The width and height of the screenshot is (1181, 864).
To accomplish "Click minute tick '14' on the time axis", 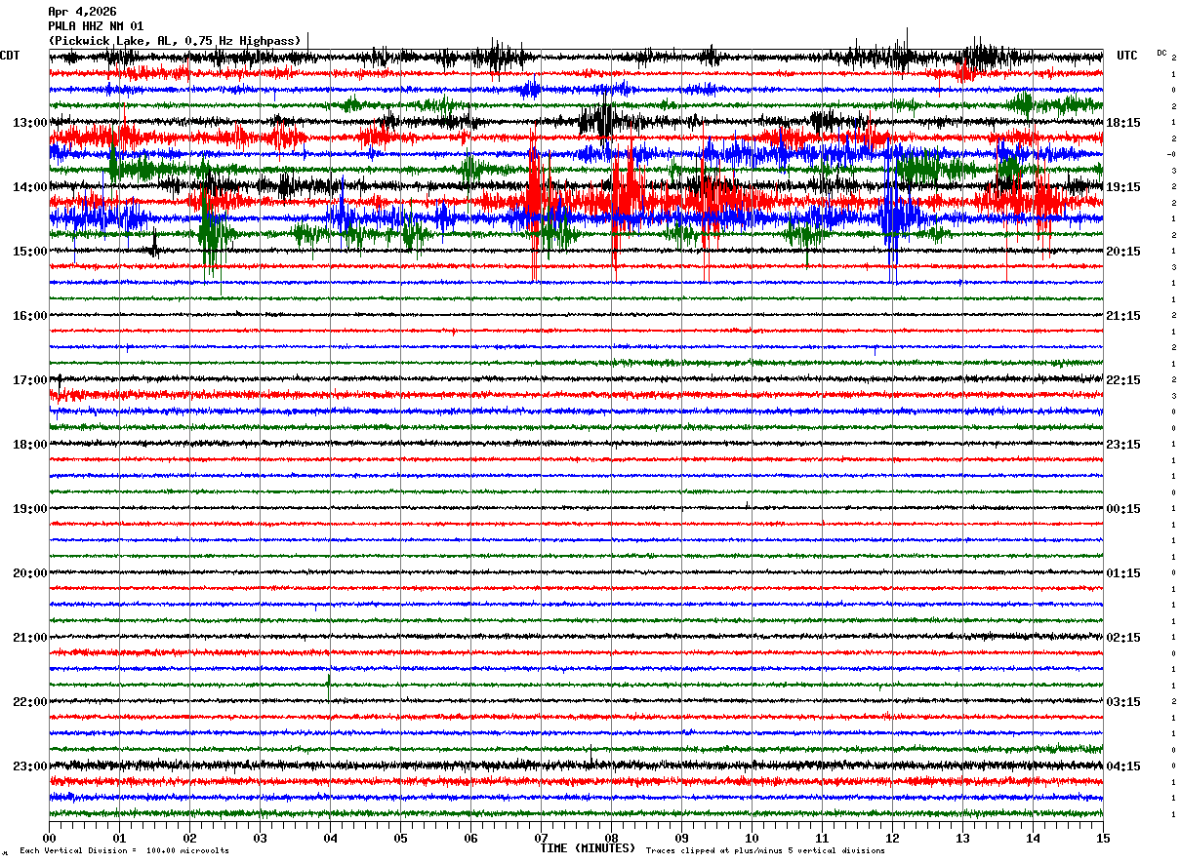I will click(1033, 838).
